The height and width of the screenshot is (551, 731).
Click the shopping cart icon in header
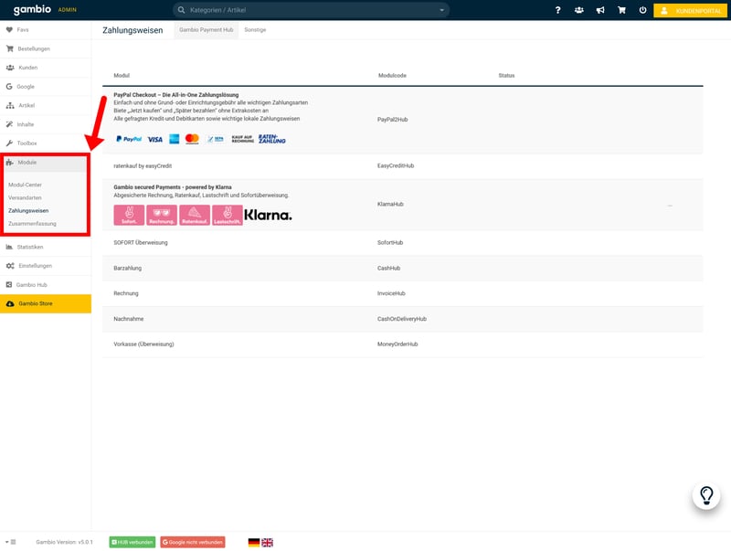pos(622,10)
